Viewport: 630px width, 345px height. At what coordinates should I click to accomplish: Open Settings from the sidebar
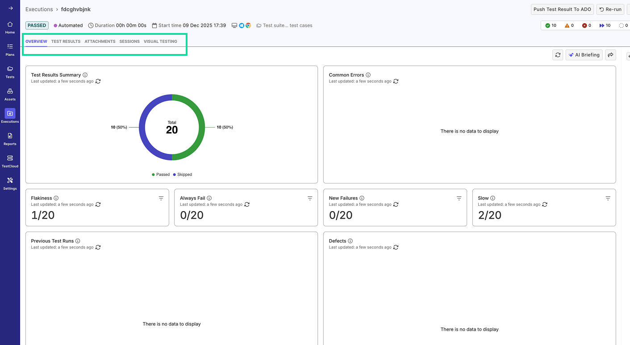tap(10, 183)
